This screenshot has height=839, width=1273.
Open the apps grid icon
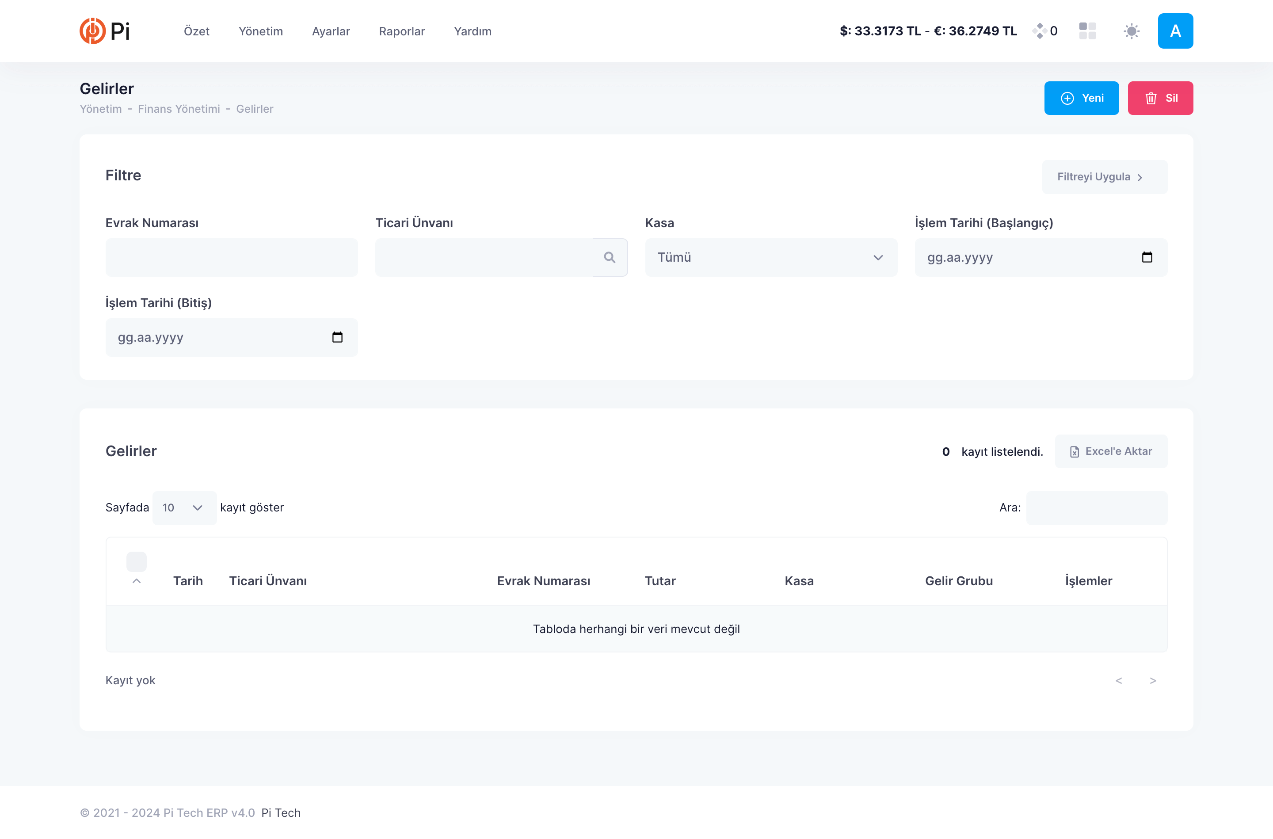pyautogui.click(x=1087, y=31)
